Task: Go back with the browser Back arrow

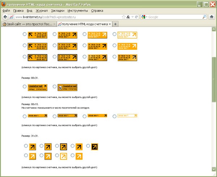Action: pos(5,17)
